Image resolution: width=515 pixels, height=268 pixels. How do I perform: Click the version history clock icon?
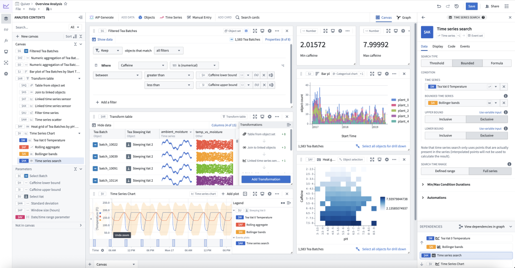click(456, 6)
